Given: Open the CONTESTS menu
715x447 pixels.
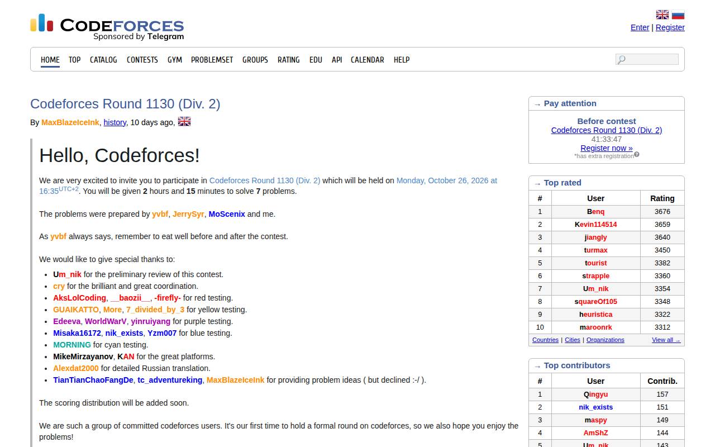Looking at the screenshot, I should tap(142, 60).
